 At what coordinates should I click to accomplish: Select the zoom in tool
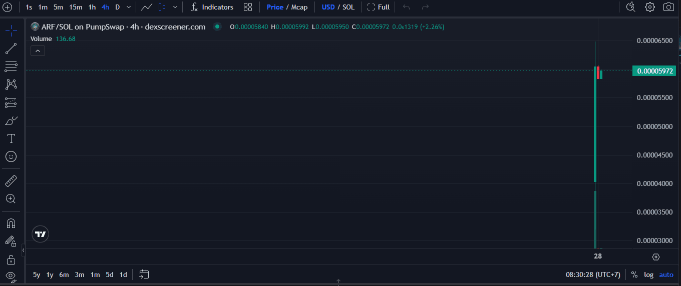coord(11,198)
